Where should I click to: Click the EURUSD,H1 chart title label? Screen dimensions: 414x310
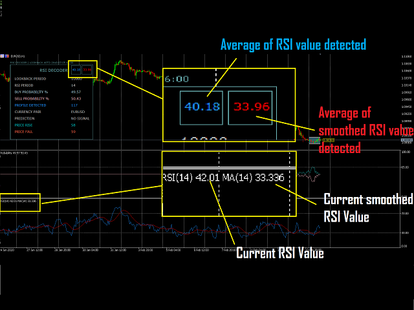(x=19, y=56)
